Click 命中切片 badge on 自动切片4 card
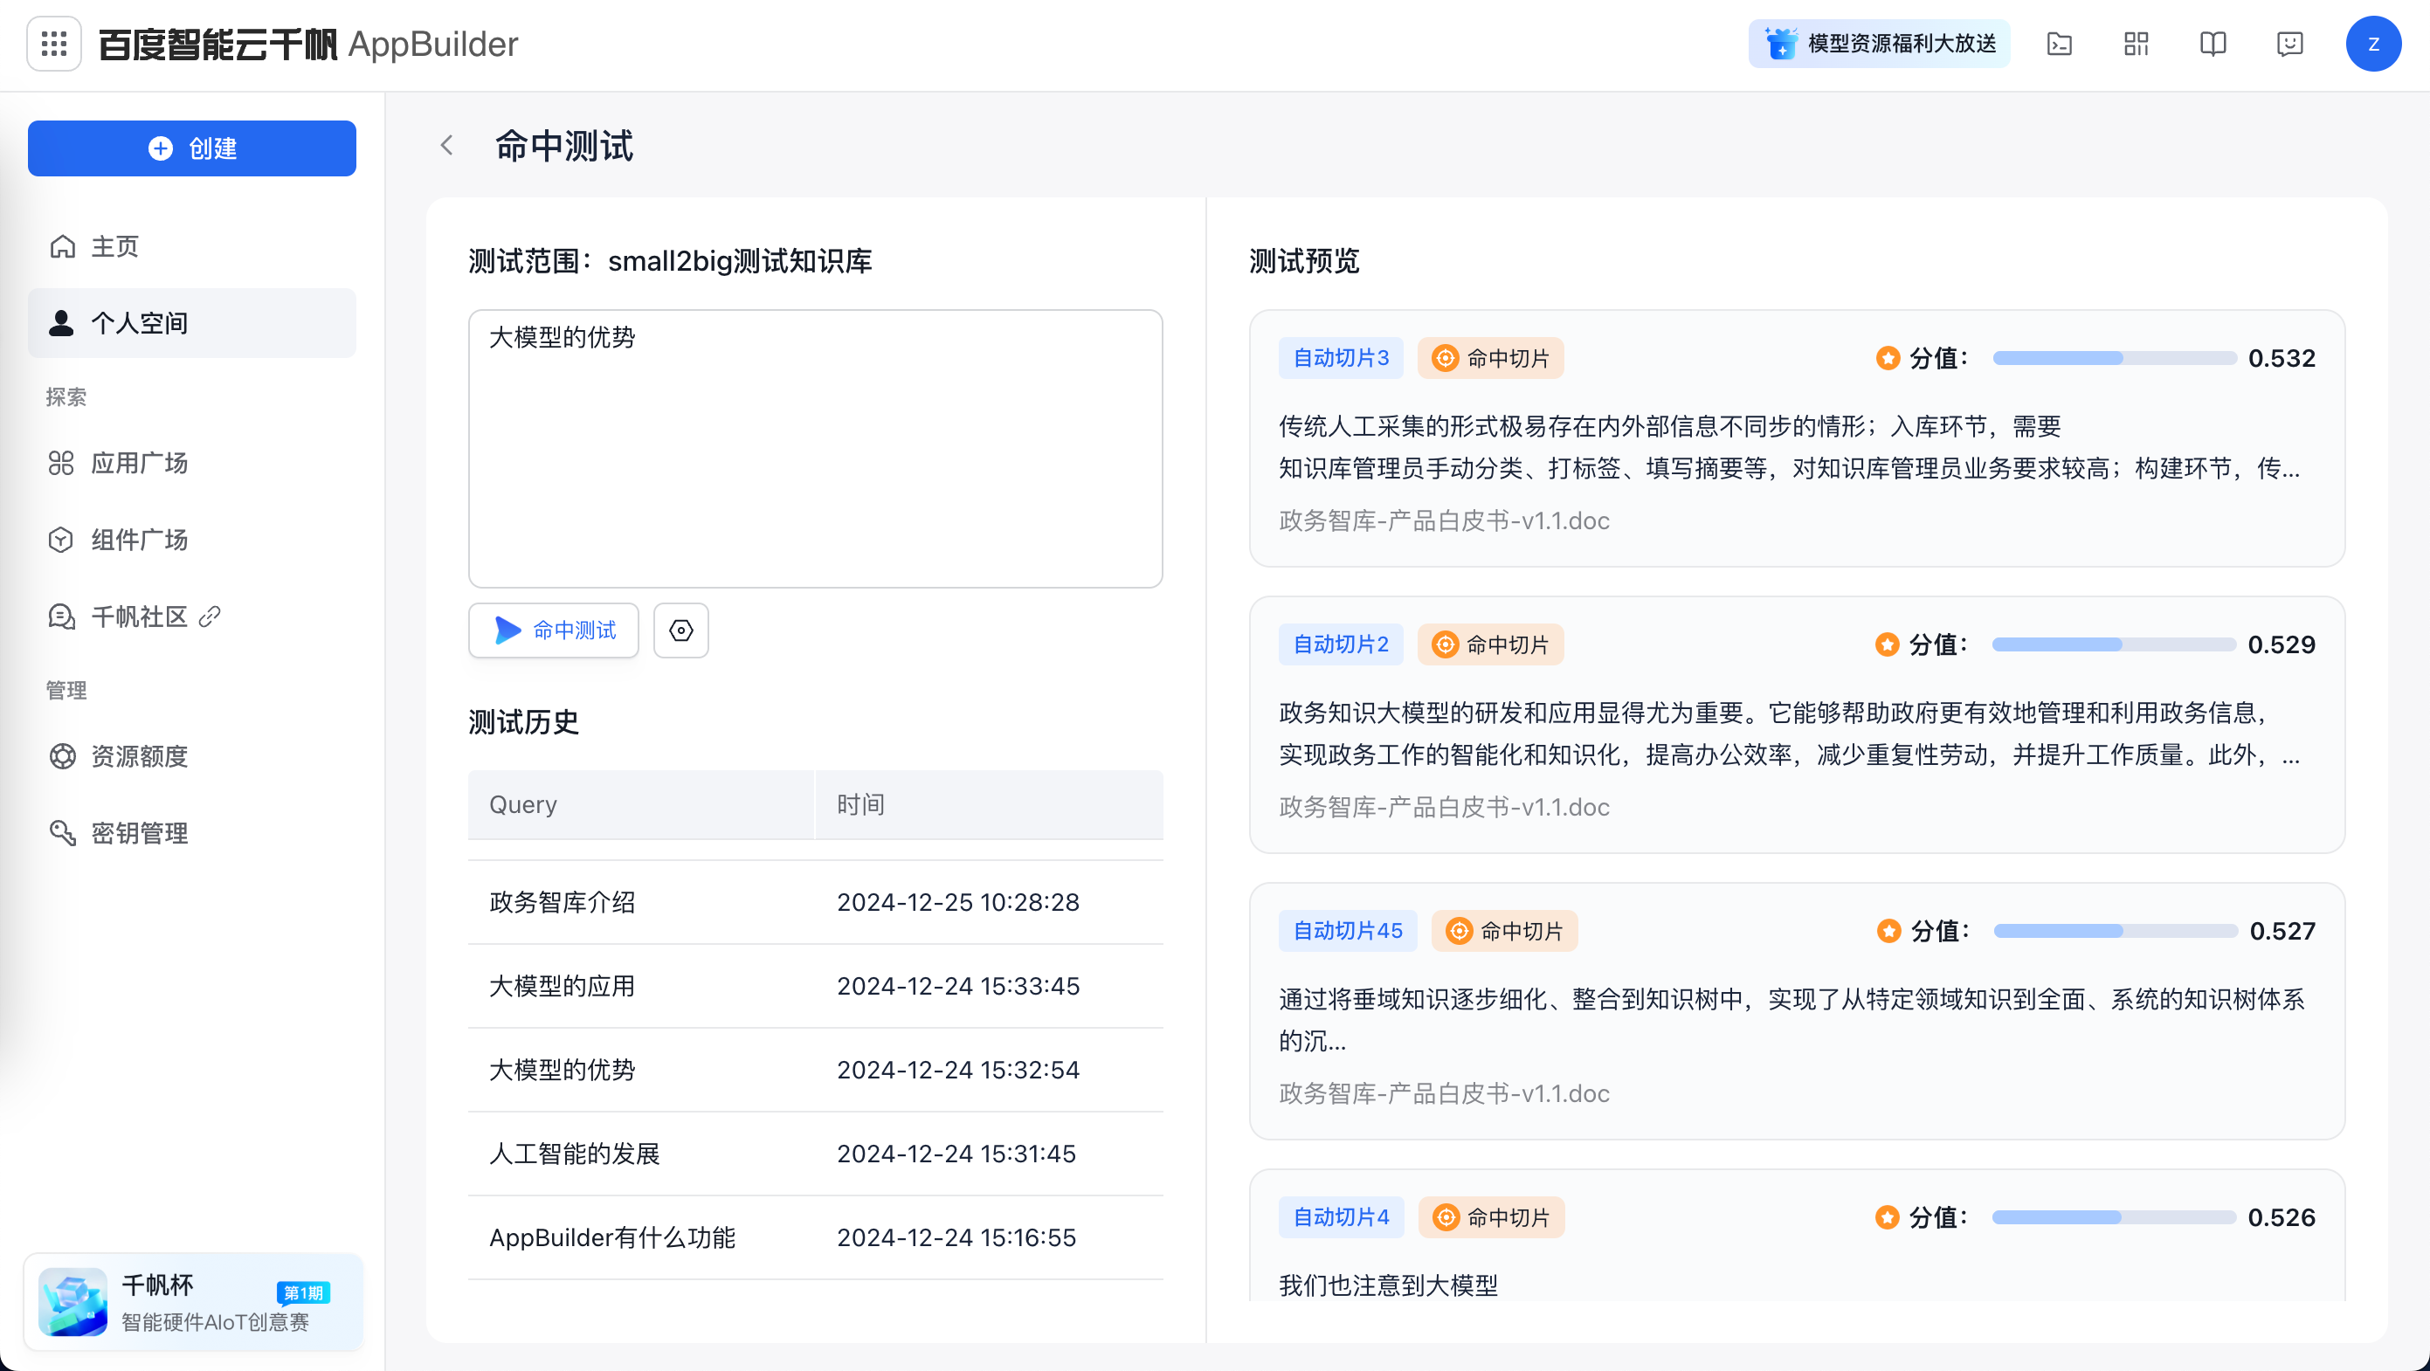Screen dimensions: 2430x1371 coord(1490,1218)
